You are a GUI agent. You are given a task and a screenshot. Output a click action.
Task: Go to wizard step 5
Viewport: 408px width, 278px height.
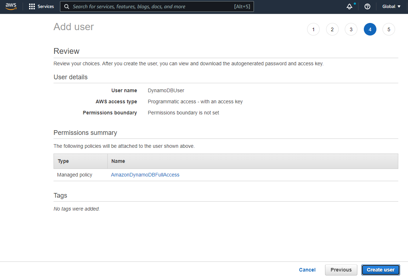(389, 29)
